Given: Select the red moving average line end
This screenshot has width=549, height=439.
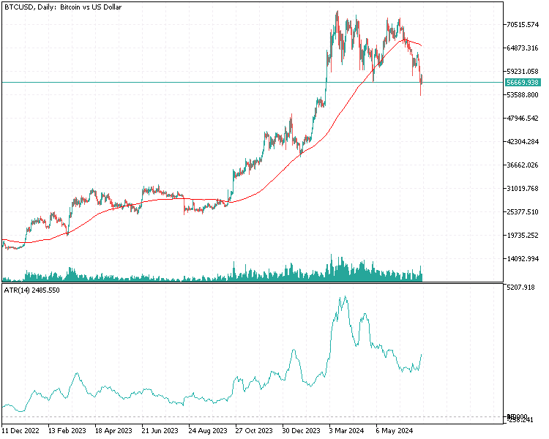Looking at the screenshot, I should tap(421, 46).
